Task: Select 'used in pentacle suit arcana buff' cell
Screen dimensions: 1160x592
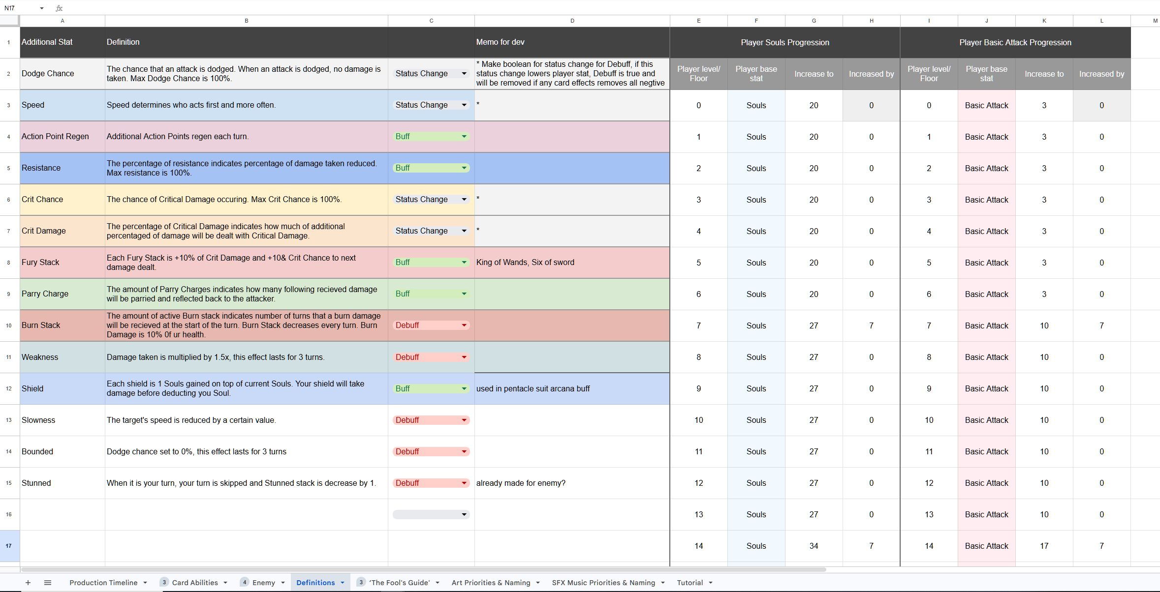Action: [572, 388]
